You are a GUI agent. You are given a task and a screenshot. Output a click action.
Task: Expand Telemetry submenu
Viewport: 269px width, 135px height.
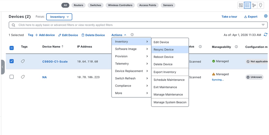tap(131, 64)
